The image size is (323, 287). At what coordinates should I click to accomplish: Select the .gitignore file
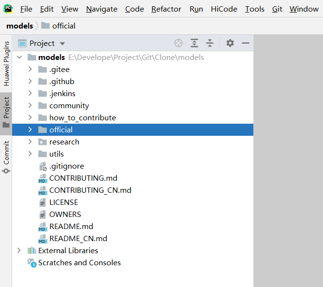66,166
